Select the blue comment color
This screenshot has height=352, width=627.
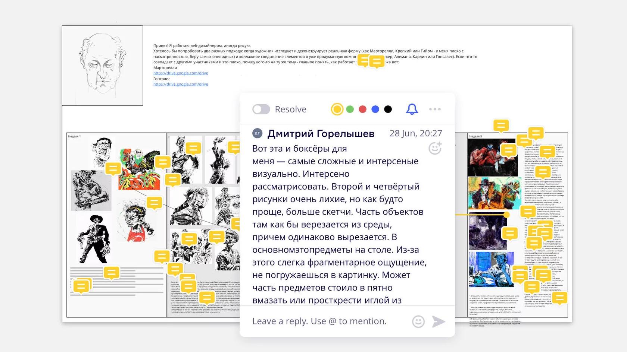click(x=375, y=109)
